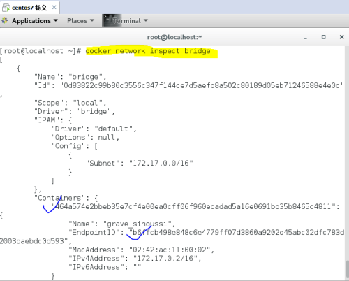Click the "IPv6Address" line

(x=105, y=267)
